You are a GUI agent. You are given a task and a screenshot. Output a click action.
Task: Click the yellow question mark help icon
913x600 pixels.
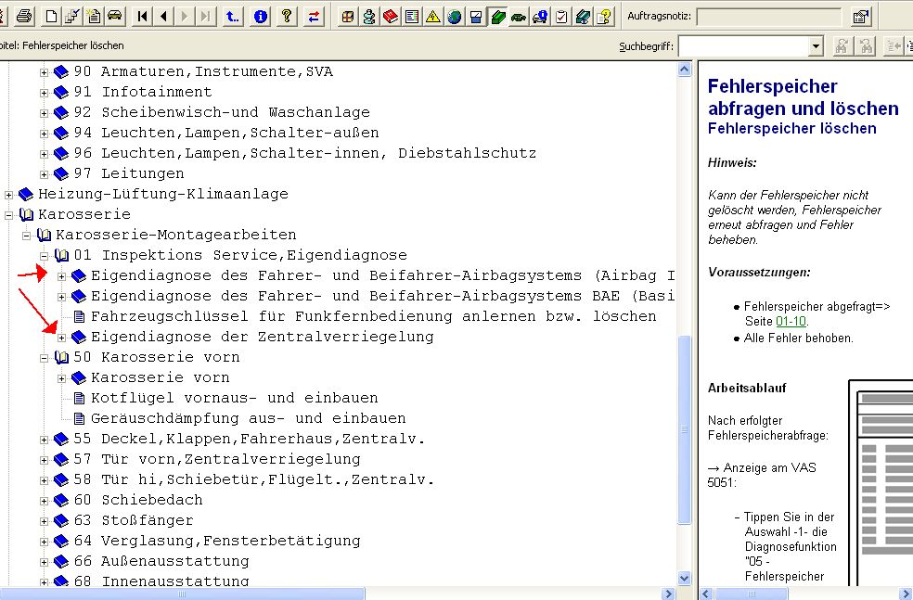coord(288,16)
